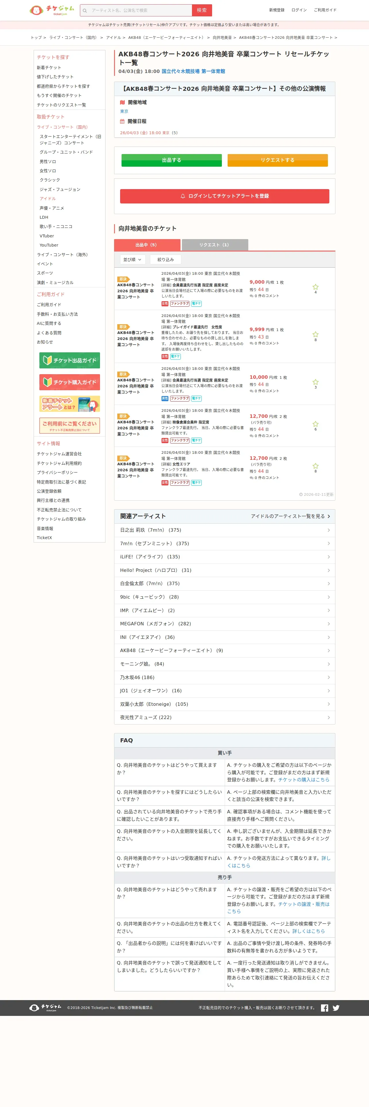Open the 9bic（キュービック） artist row
Screen dimensions: 369x1107
(225, 597)
